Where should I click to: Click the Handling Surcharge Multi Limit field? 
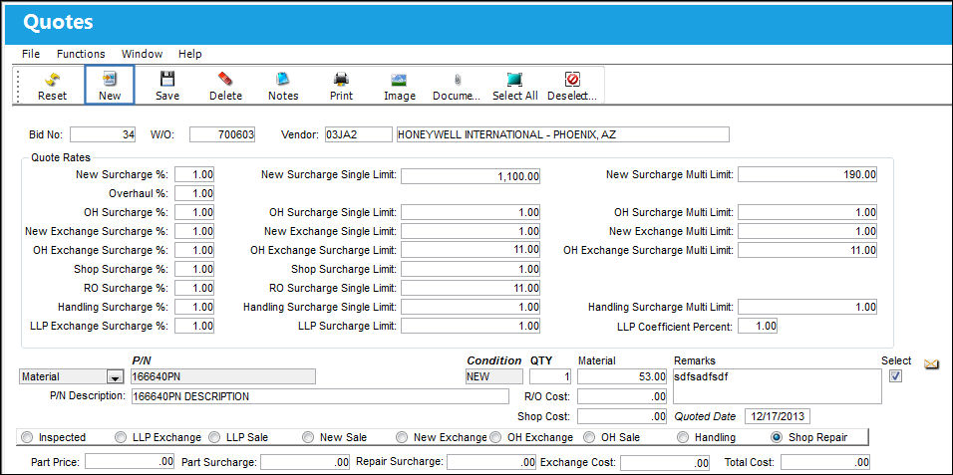click(807, 307)
